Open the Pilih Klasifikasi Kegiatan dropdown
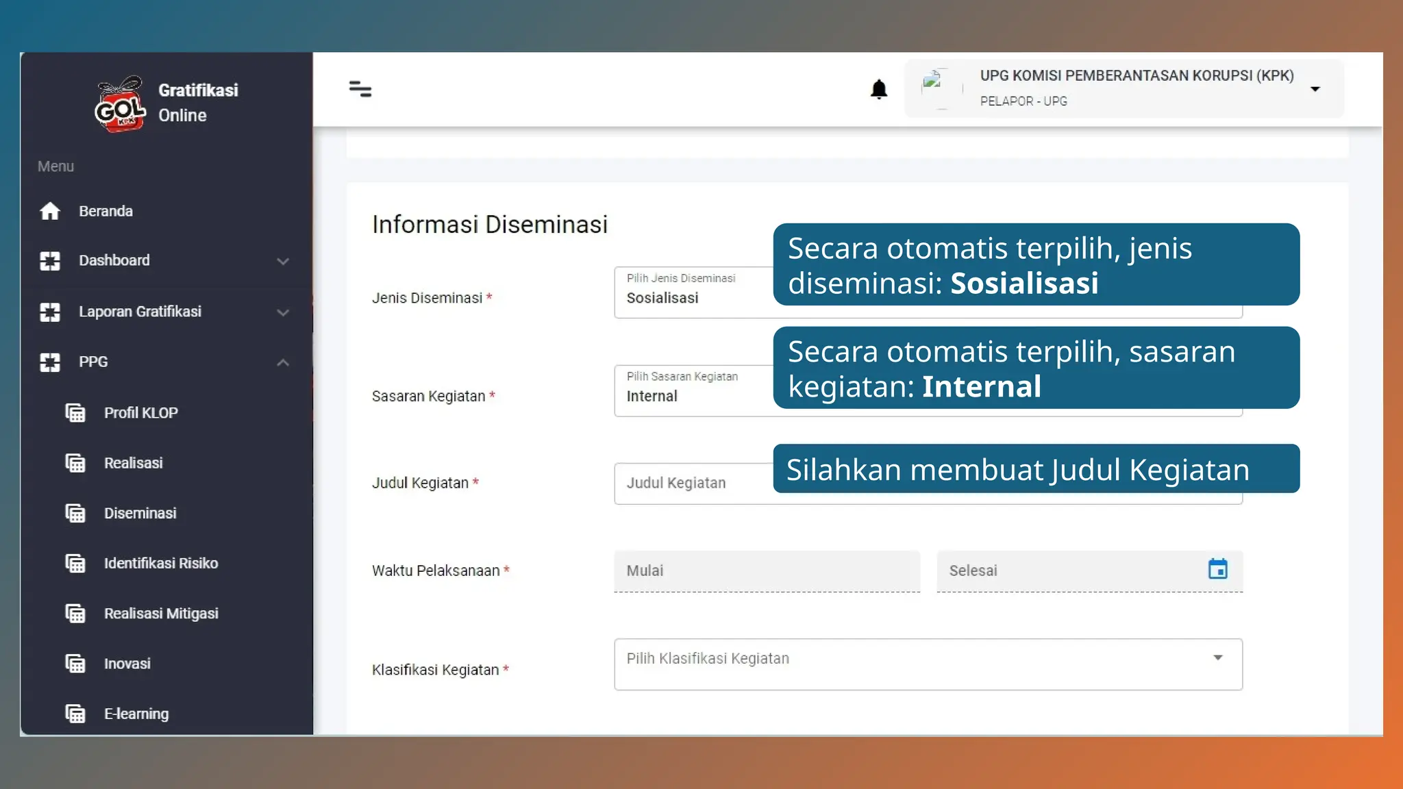1403x789 pixels. [928, 664]
